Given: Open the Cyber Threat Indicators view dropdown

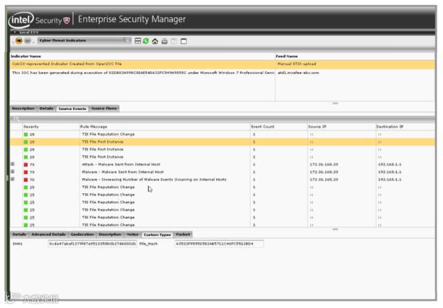Looking at the screenshot, I should [x=84, y=41].
